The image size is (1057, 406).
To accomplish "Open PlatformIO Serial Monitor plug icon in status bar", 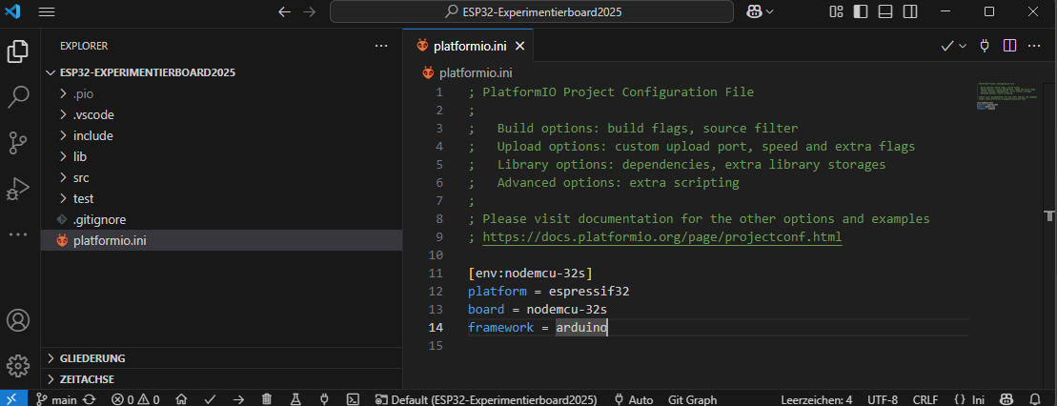I will click(x=324, y=399).
